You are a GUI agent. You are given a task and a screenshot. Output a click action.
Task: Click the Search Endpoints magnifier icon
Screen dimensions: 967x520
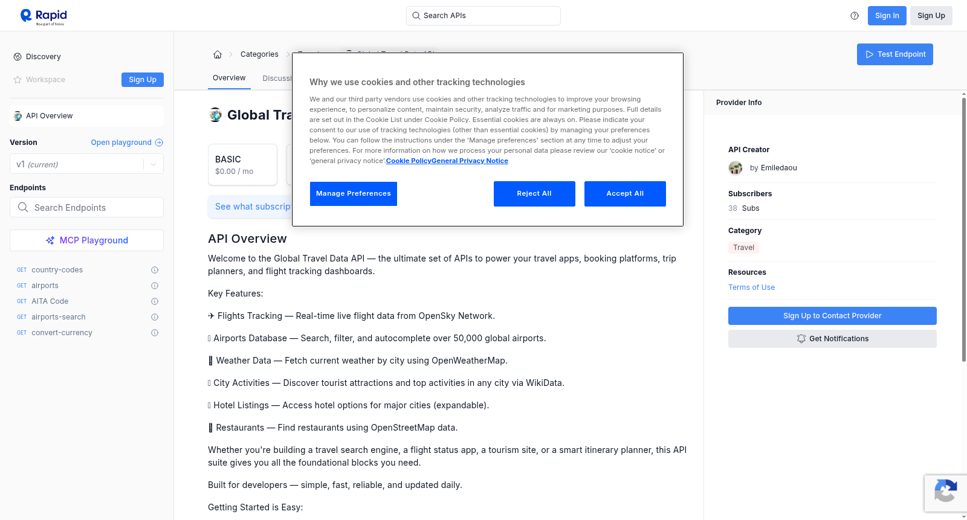point(23,207)
